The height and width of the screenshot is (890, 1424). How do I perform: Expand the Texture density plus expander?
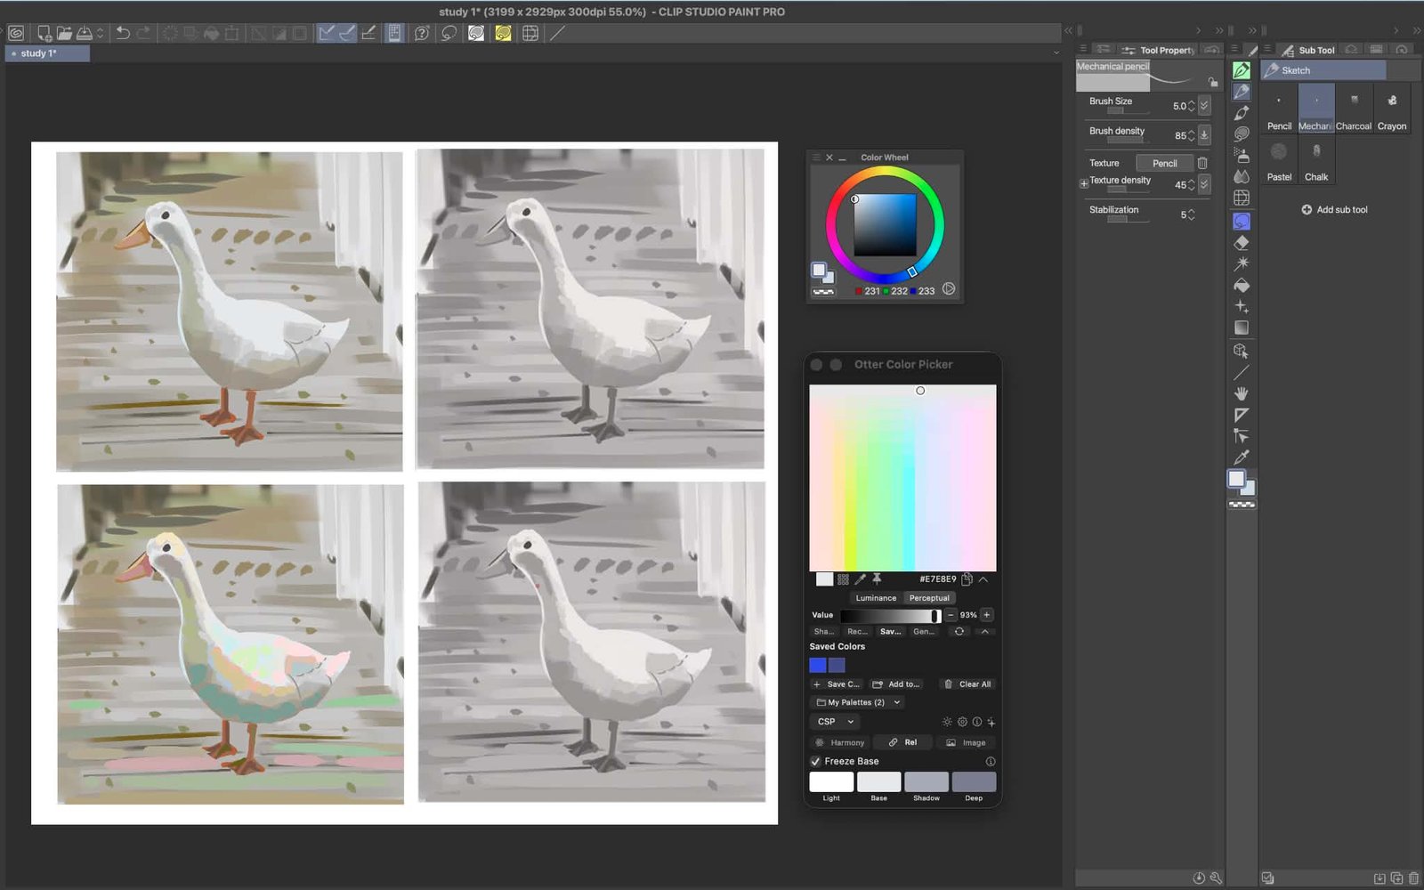1084,184
